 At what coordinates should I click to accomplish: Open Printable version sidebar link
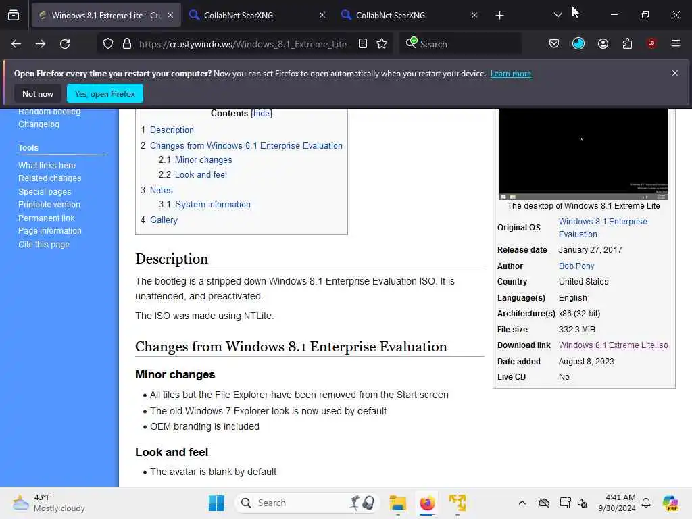[x=49, y=205]
